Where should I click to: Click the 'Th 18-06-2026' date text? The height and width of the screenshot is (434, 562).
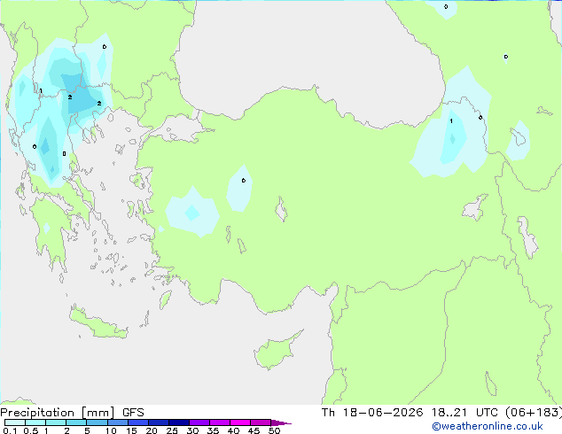372,413
